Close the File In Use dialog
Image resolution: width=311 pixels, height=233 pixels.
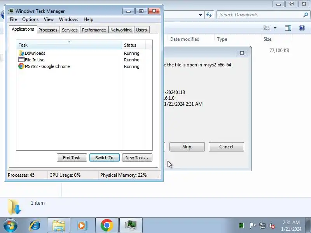coord(242,53)
